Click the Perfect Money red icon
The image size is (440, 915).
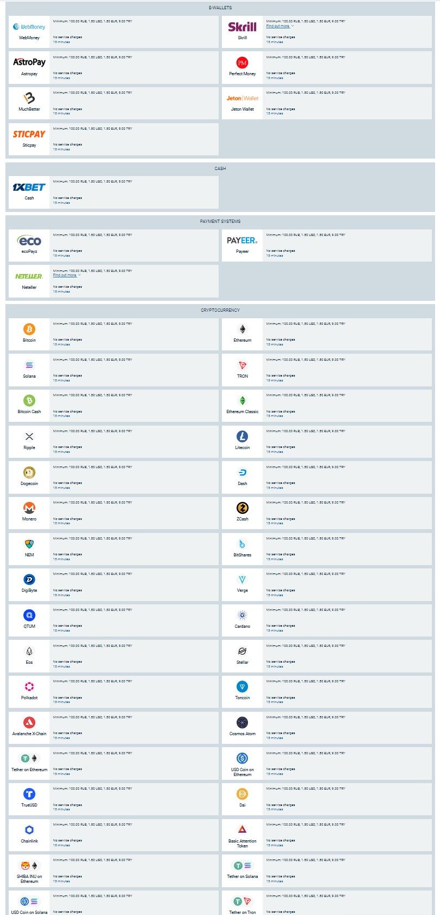point(242,63)
